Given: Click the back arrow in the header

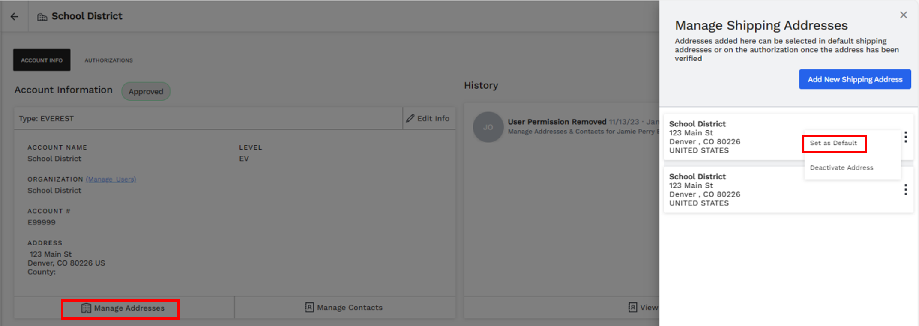Looking at the screenshot, I should (14, 16).
